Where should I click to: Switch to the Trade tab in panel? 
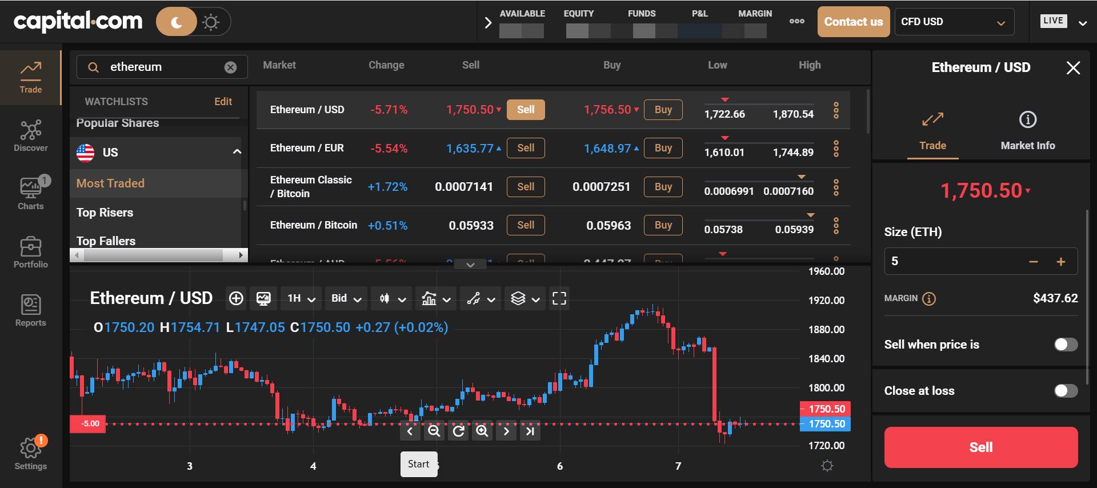[932, 131]
